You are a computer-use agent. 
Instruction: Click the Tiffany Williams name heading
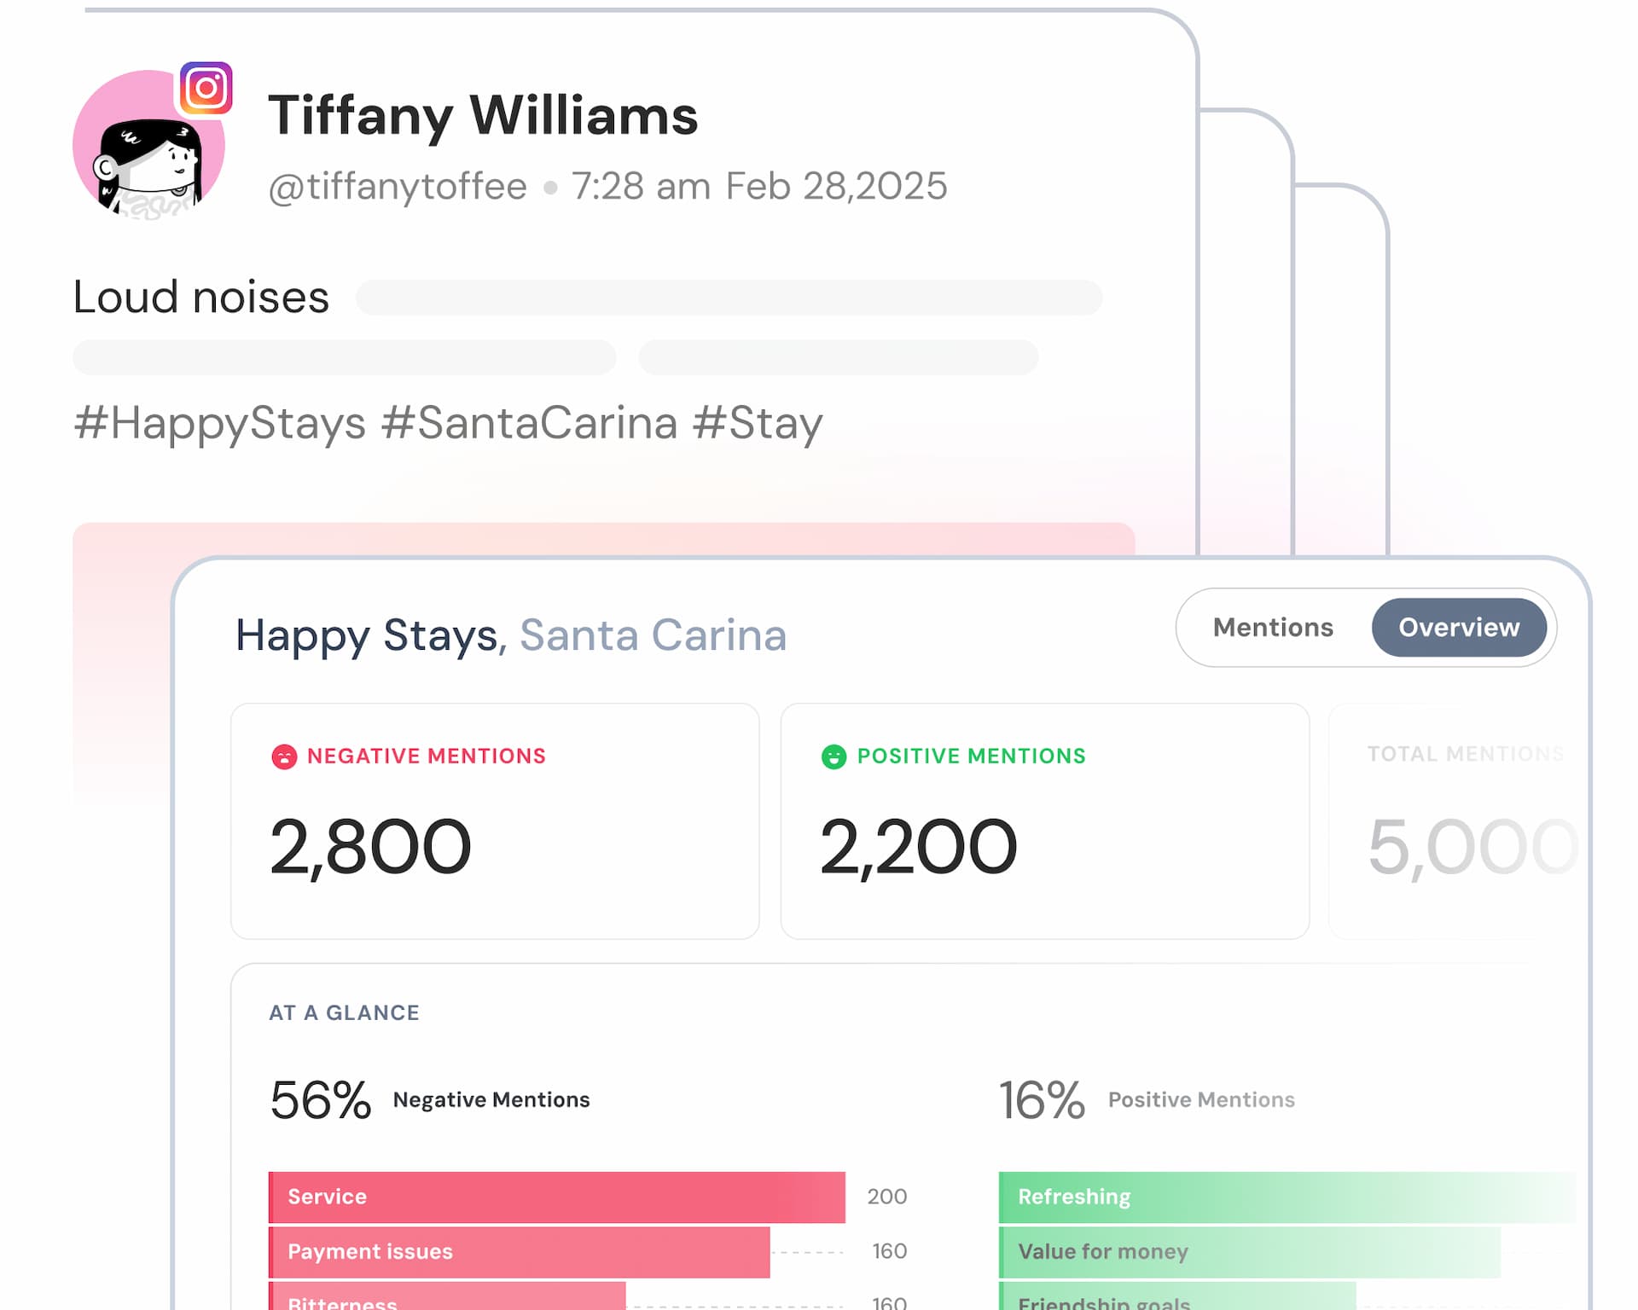point(483,116)
